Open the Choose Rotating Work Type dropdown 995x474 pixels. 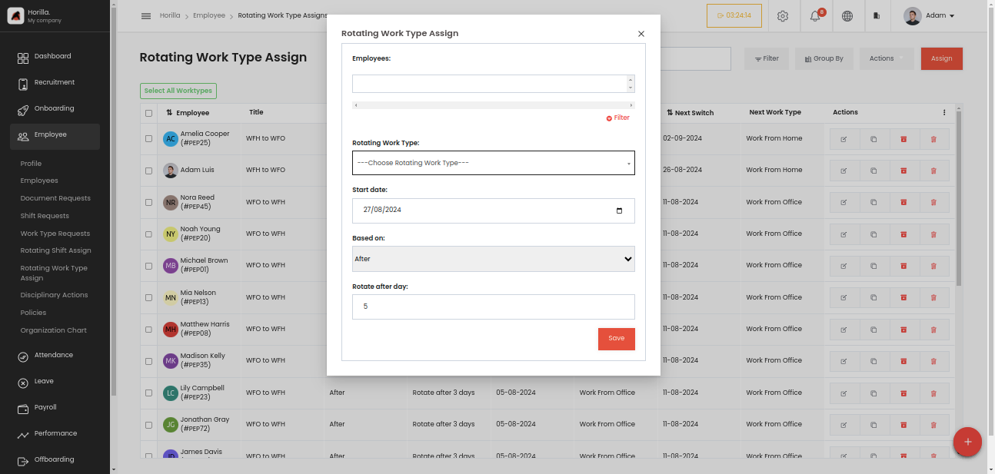pos(494,163)
